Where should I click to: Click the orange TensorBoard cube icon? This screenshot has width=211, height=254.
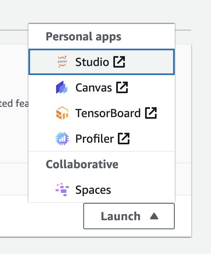click(x=62, y=113)
